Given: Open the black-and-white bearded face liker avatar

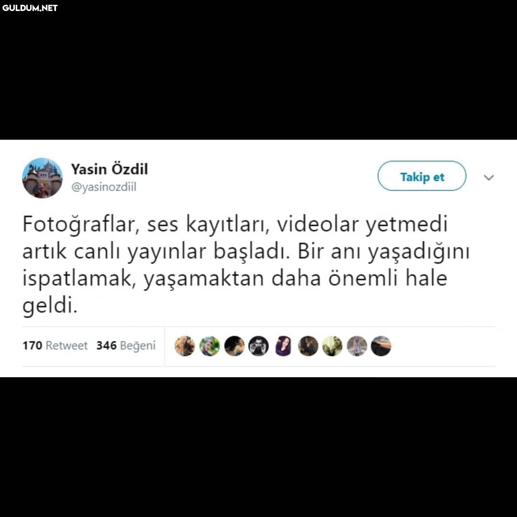Looking at the screenshot, I should coord(258,346).
